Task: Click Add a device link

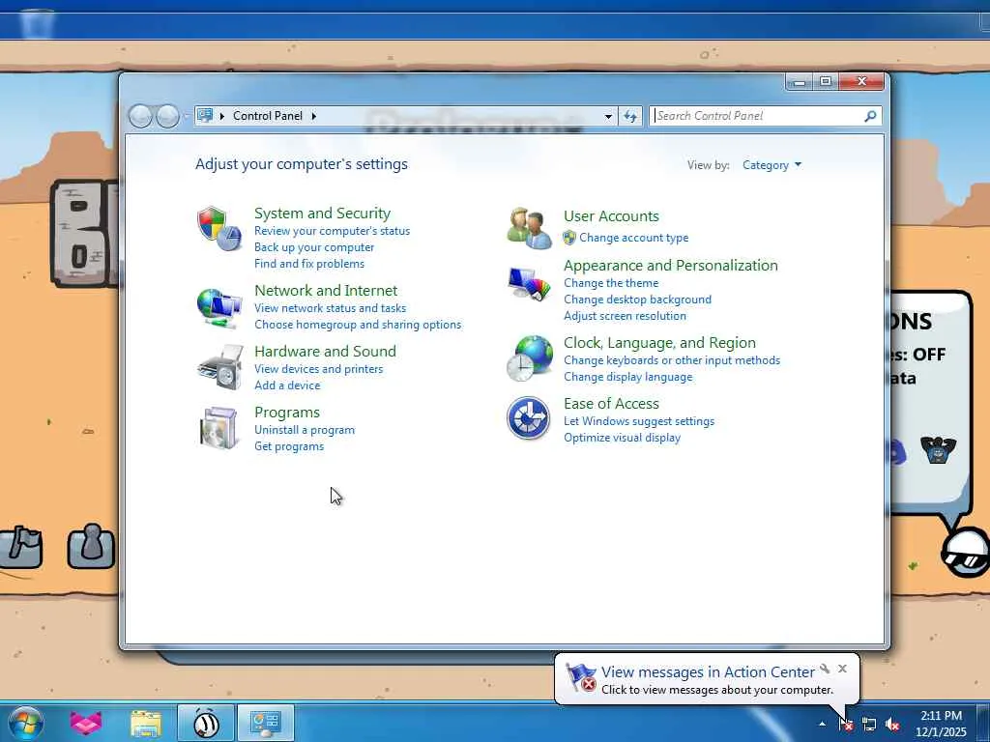Action: click(287, 385)
